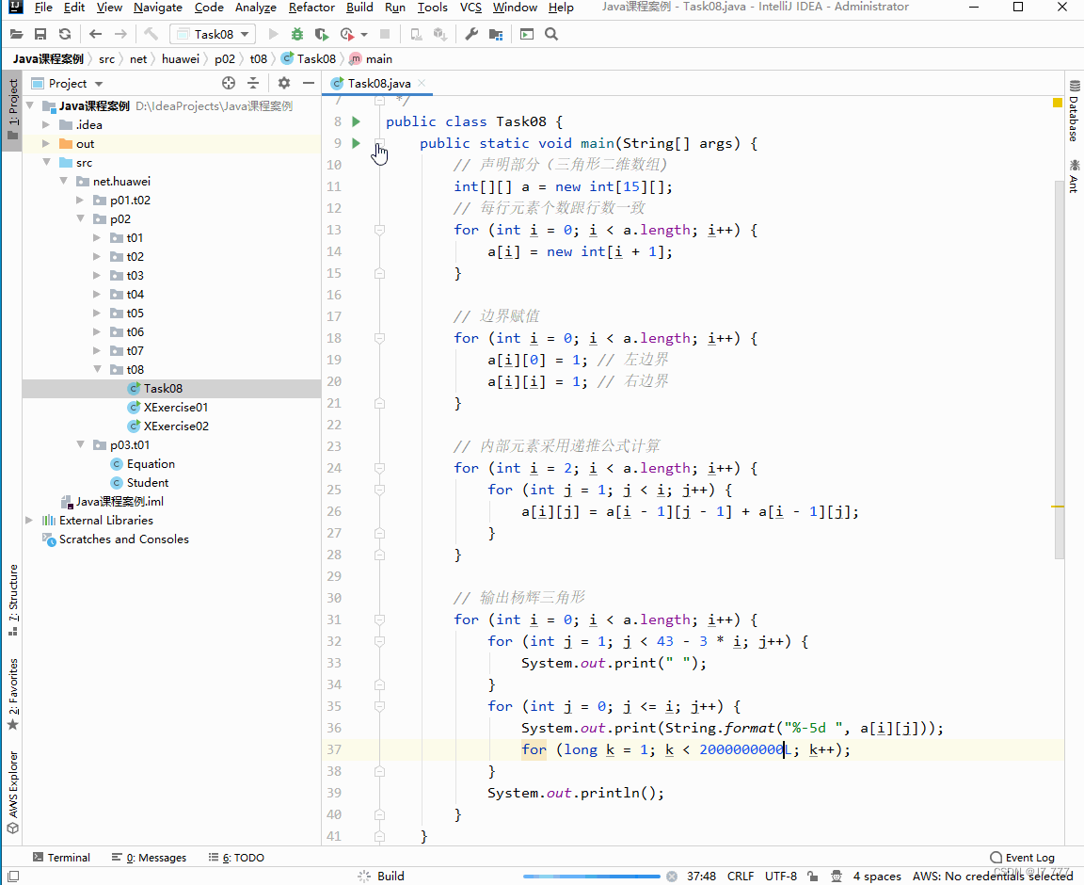Navigate back with the left arrow icon
The height and width of the screenshot is (885, 1084).
95,34
